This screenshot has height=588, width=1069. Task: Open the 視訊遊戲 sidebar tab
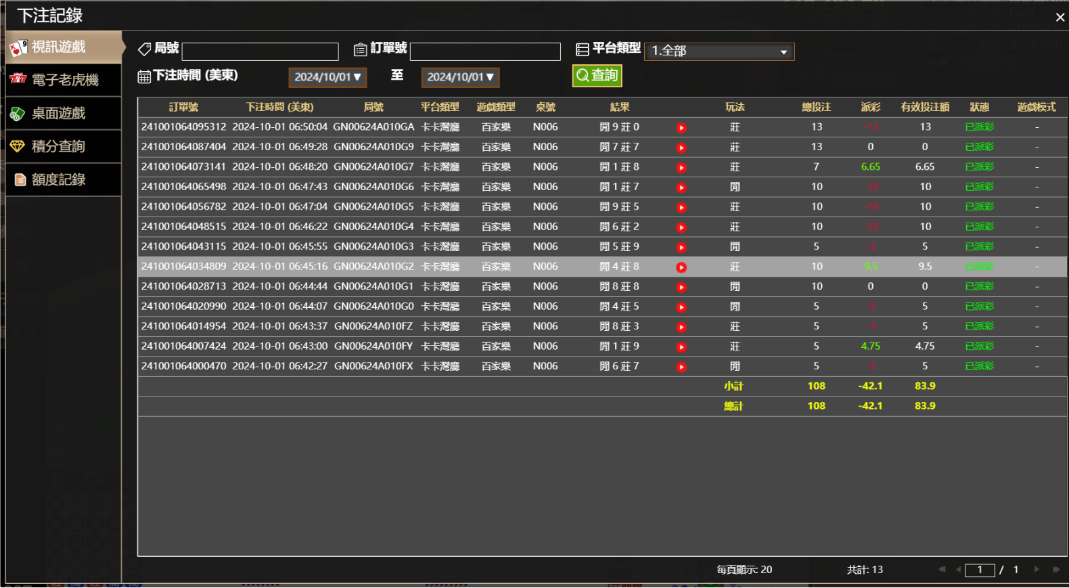coord(59,47)
